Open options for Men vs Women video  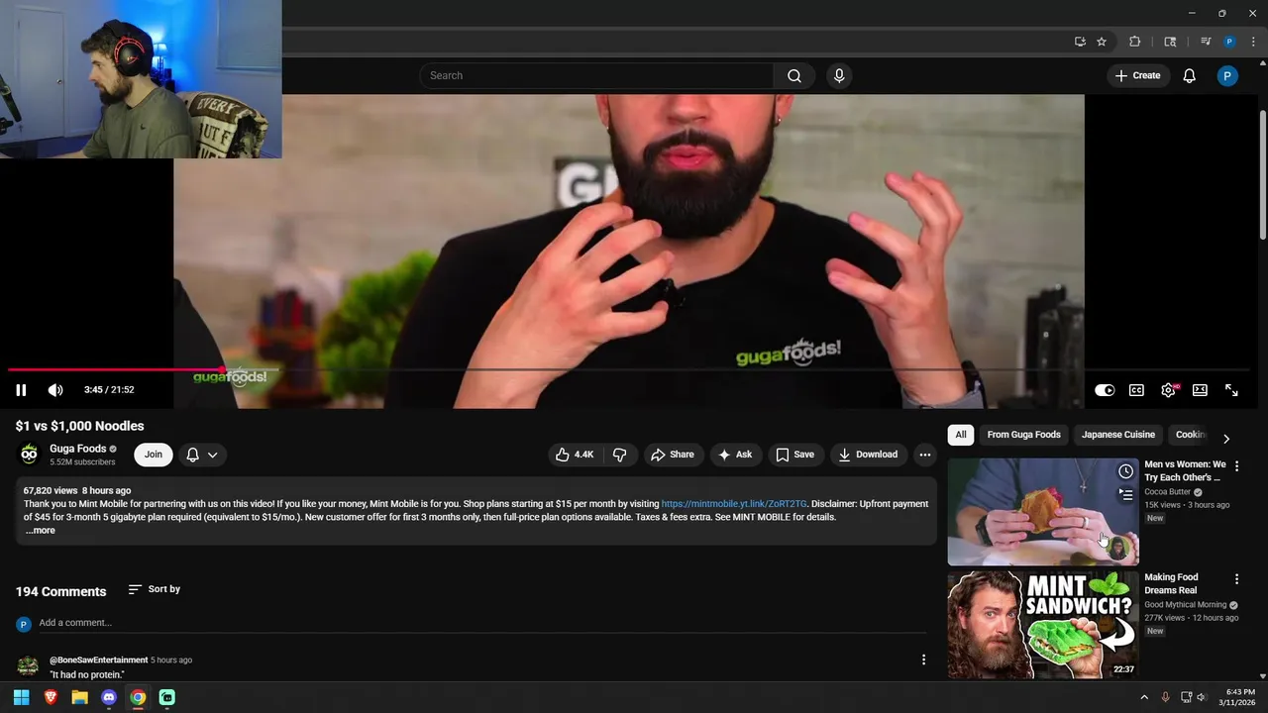1236,466
